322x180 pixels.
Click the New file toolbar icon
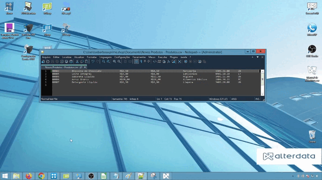pos(43,61)
